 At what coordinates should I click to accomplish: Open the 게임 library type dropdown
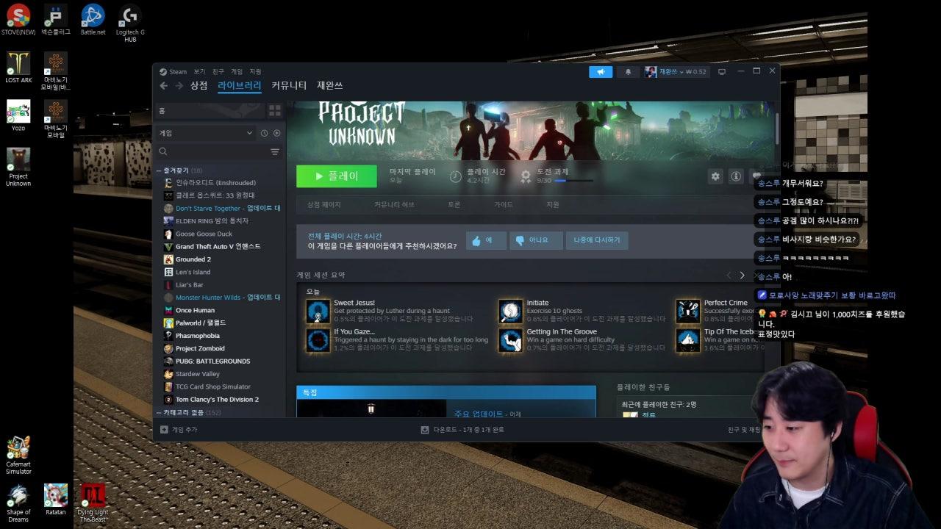[206, 133]
